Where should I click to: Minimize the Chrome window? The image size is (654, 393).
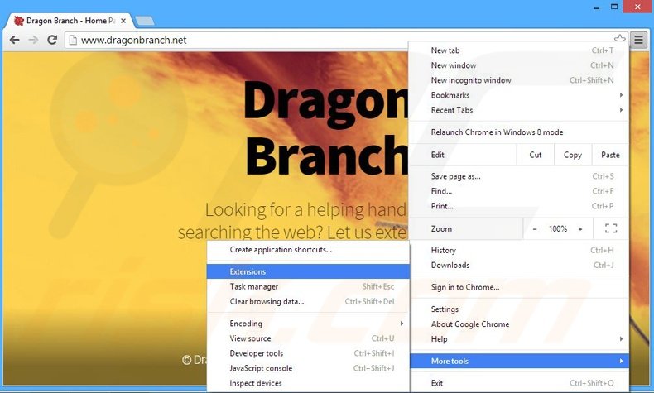pos(597,7)
